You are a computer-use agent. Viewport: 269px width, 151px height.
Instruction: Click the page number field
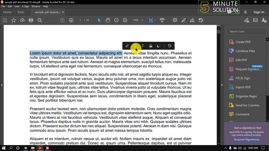click(x=80, y=20)
